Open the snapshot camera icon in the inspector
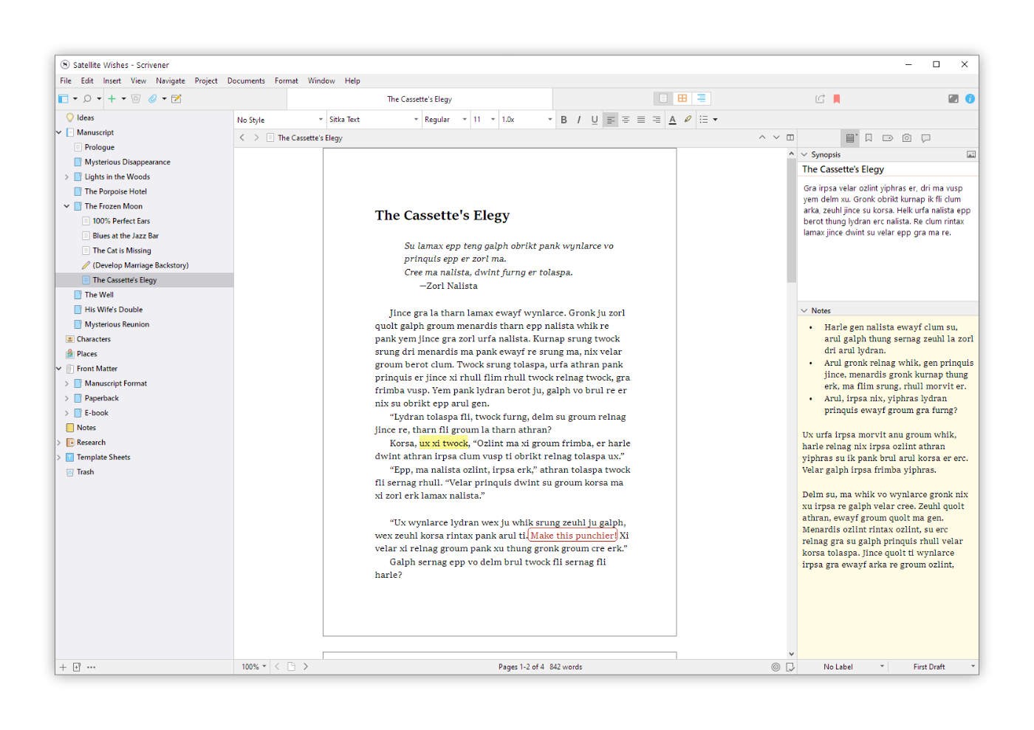The width and height of the screenshot is (1034, 730). (x=907, y=137)
